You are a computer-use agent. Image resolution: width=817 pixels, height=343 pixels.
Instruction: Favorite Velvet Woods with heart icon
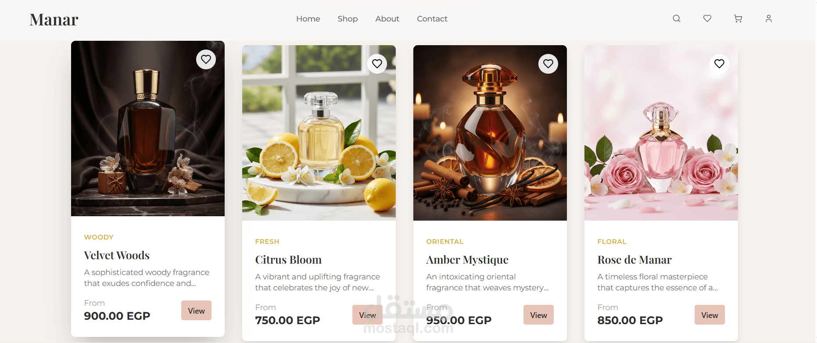tap(206, 59)
